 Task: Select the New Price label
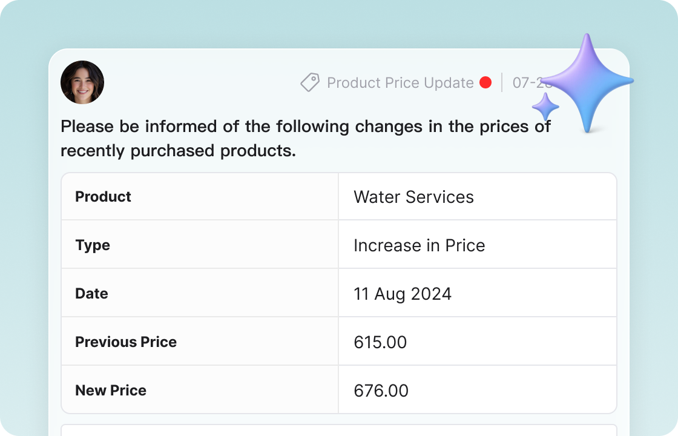[111, 390]
